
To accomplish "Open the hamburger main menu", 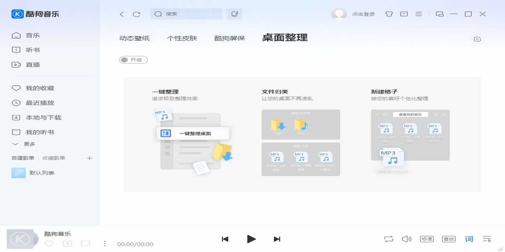I will pos(419,14).
